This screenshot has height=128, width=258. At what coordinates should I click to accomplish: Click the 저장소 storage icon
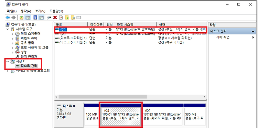click(x=12, y=61)
